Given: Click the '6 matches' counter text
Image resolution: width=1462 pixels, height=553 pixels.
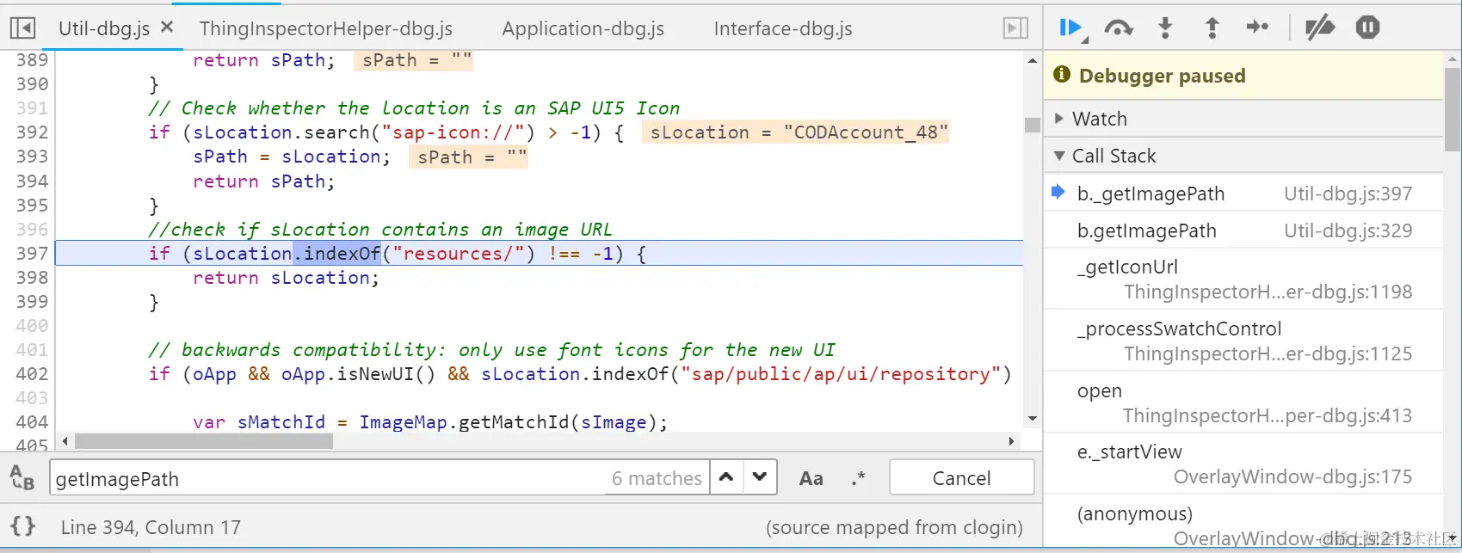Looking at the screenshot, I should tap(657, 478).
